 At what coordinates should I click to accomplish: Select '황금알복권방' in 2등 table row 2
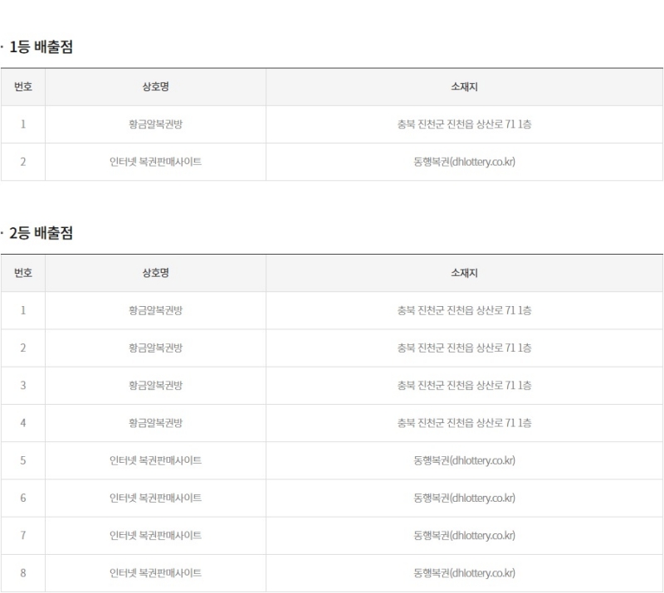click(x=155, y=348)
